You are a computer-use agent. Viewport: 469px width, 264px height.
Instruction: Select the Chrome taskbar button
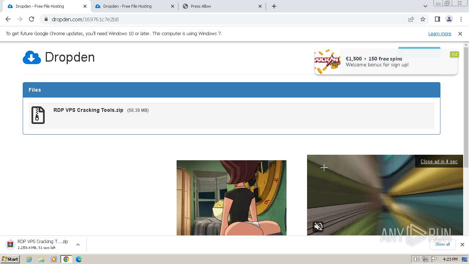[x=66, y=259]
